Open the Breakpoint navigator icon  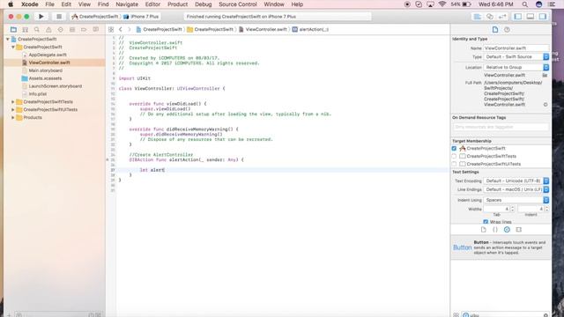click(84, 29)
